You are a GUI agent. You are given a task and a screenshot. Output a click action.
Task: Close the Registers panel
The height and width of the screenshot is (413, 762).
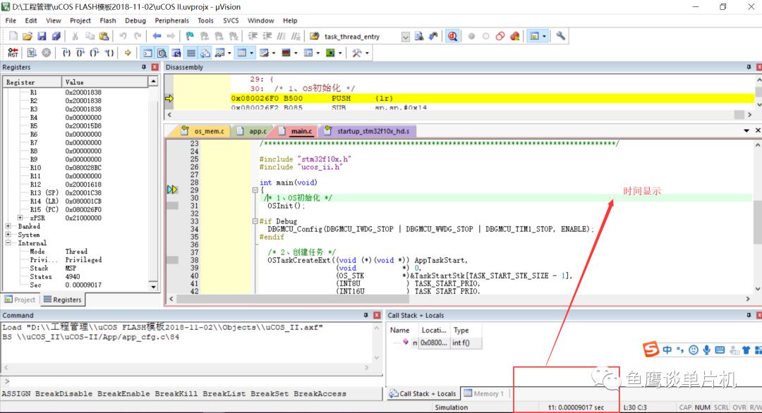click(155, 67)
